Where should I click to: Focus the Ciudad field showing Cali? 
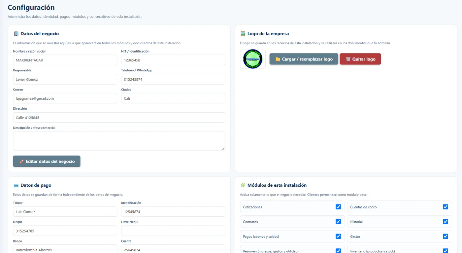173,98
